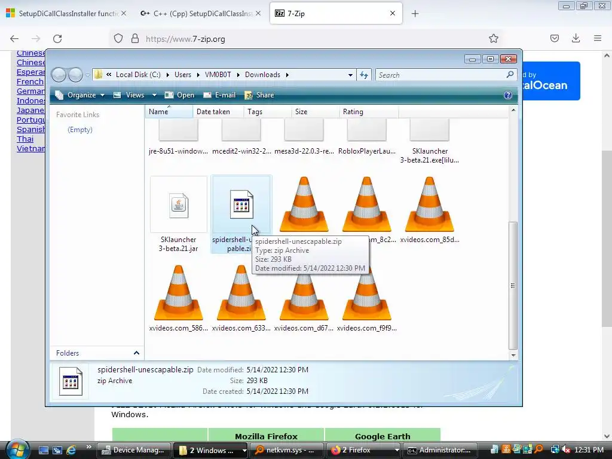Screen dimensions: 612x459
Task: Click the Explorer search magnifier icon
Action: (510, 74)
